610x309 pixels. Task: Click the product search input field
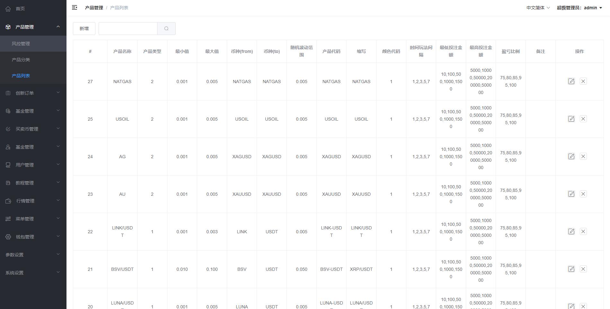pos(128,29)
